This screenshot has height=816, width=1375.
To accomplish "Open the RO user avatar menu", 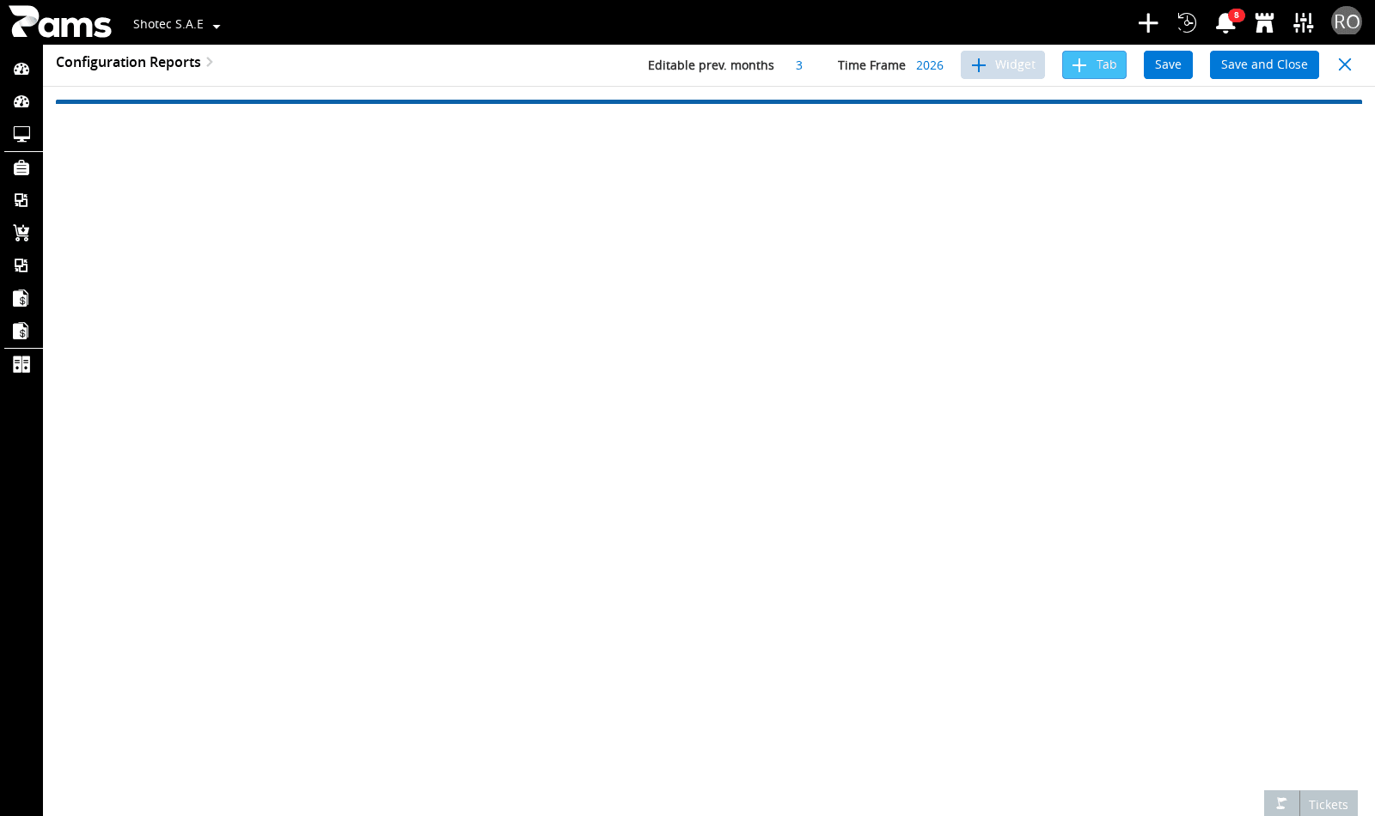I will [x=1347, y=21].
